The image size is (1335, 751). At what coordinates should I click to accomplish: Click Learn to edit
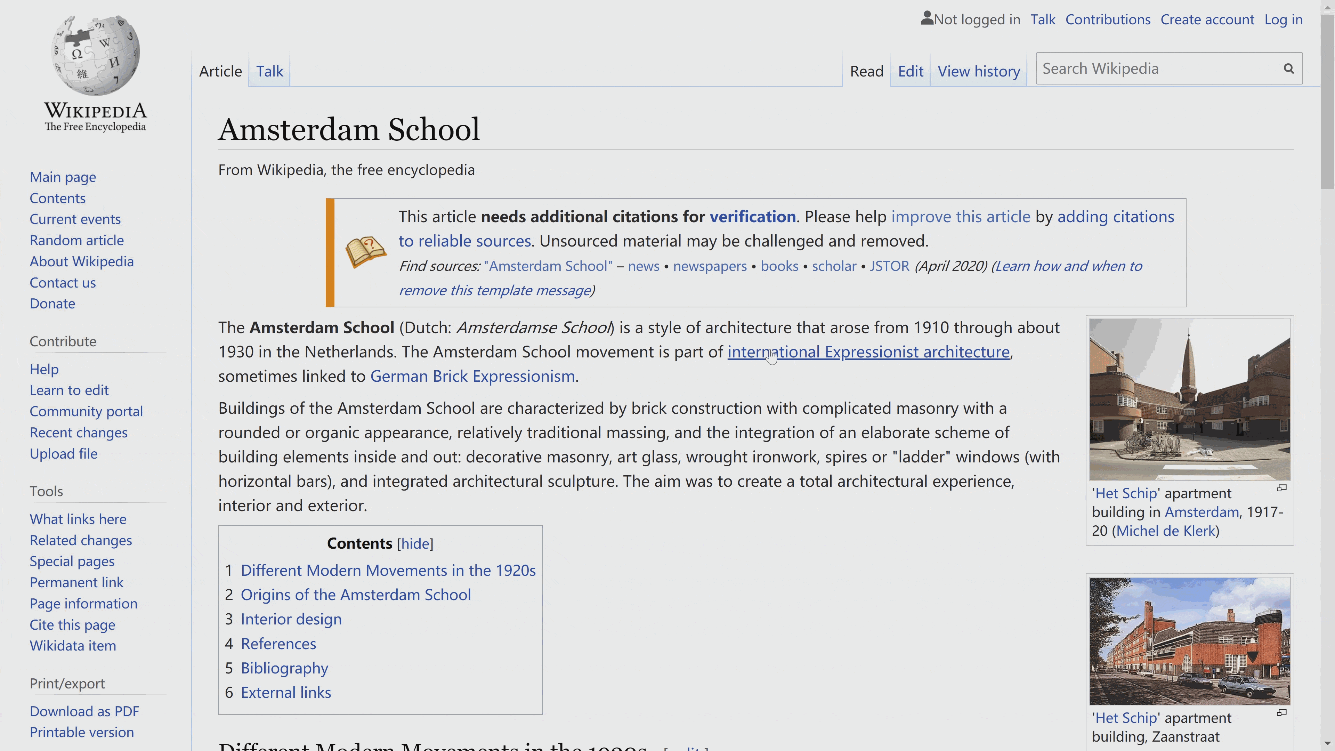click(69, 390)
